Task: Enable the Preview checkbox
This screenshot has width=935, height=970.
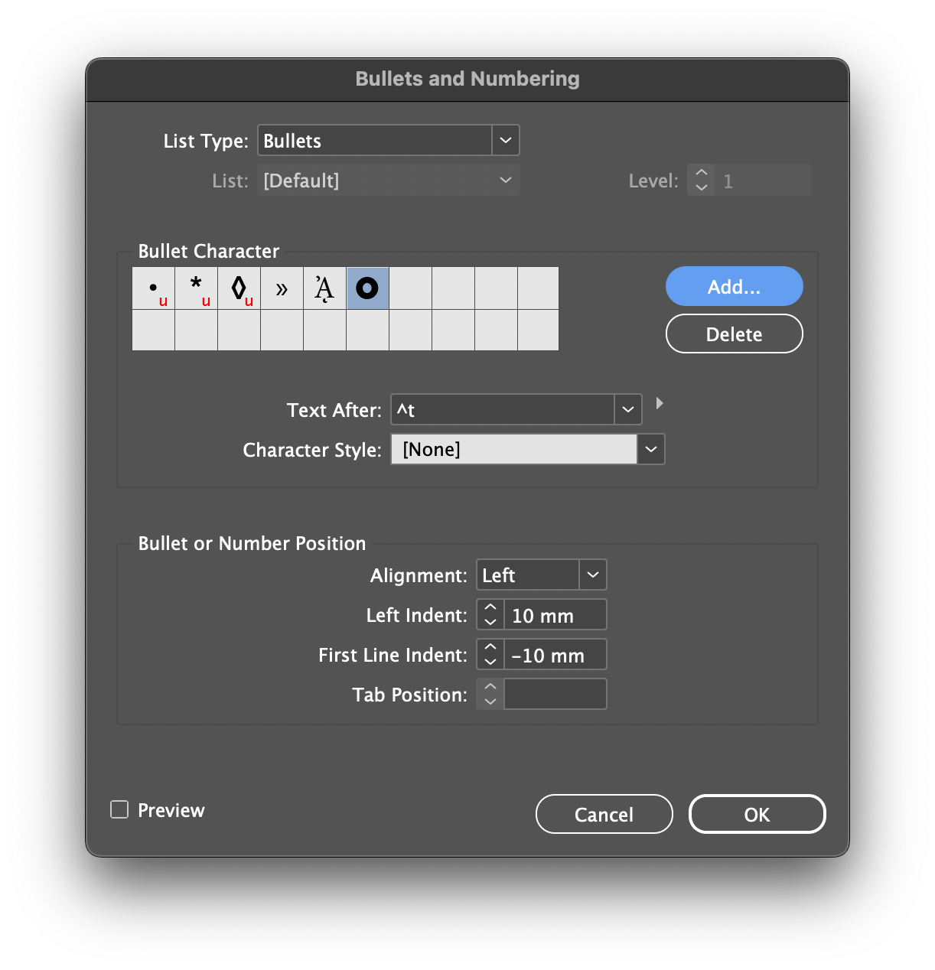Action: (x=119, y=809)
